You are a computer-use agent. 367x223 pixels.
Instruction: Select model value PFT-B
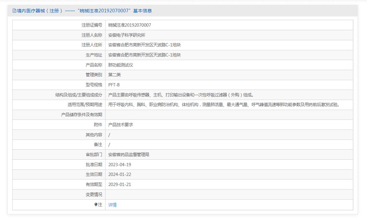click(x=114, y=85)
